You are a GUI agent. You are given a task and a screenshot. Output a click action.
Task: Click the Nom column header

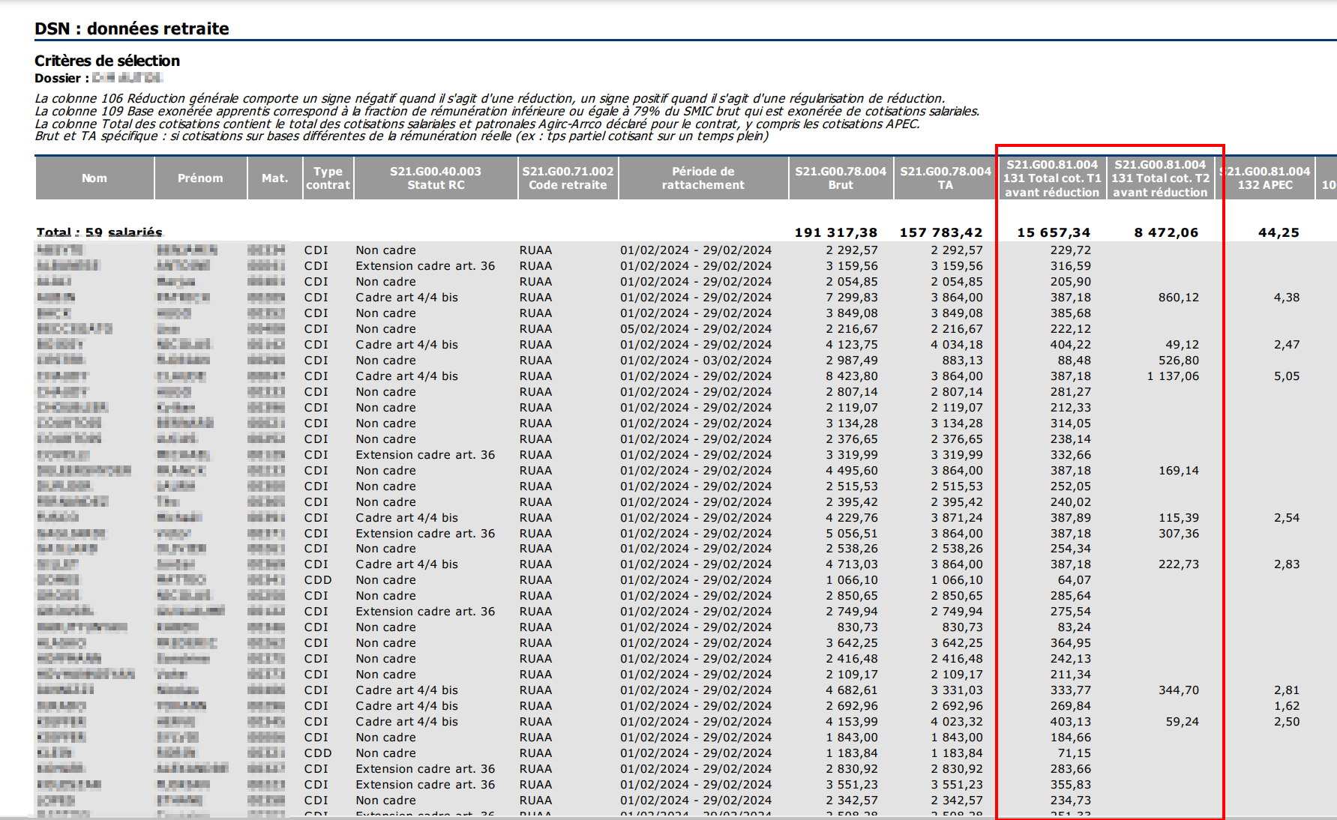[x=94, y=178]
